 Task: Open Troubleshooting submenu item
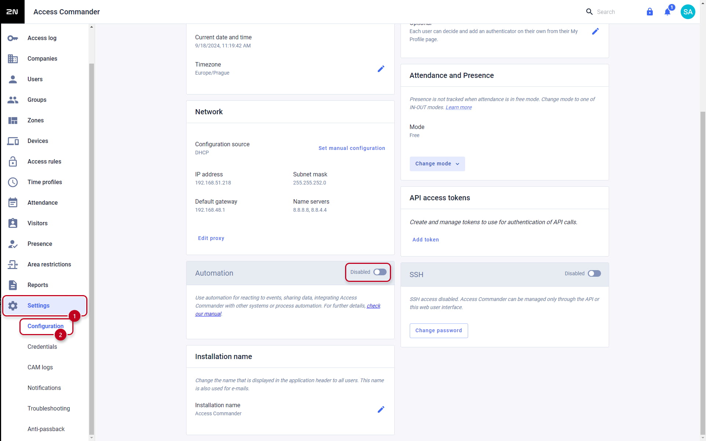coord(48,409)
